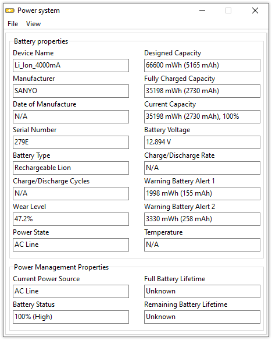Click the Current Power Source field
272x340 pixels.
click(71, 292)
